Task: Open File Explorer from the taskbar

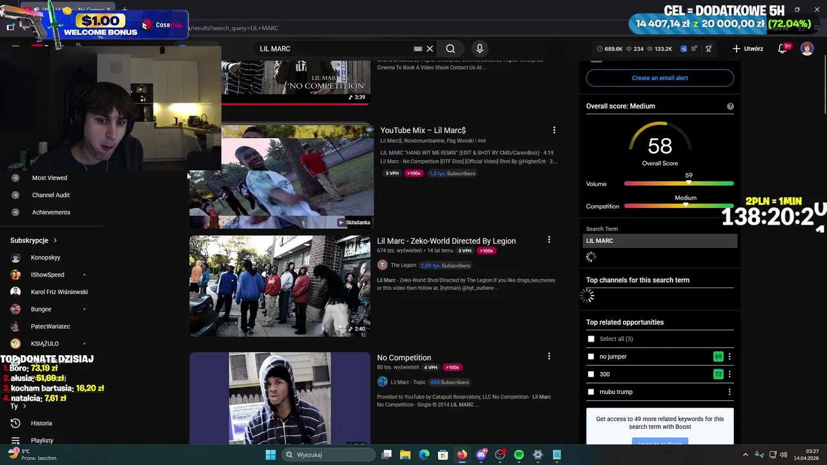Action: click(405, 455)
